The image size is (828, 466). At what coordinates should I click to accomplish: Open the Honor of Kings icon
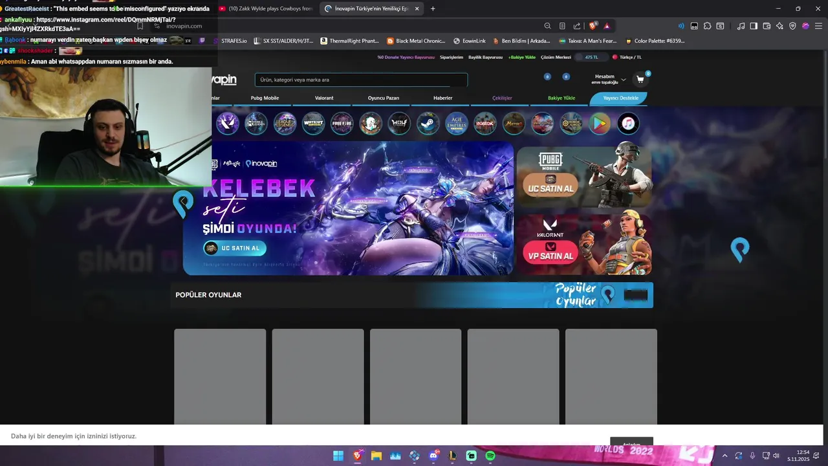(x=571, y=123)
